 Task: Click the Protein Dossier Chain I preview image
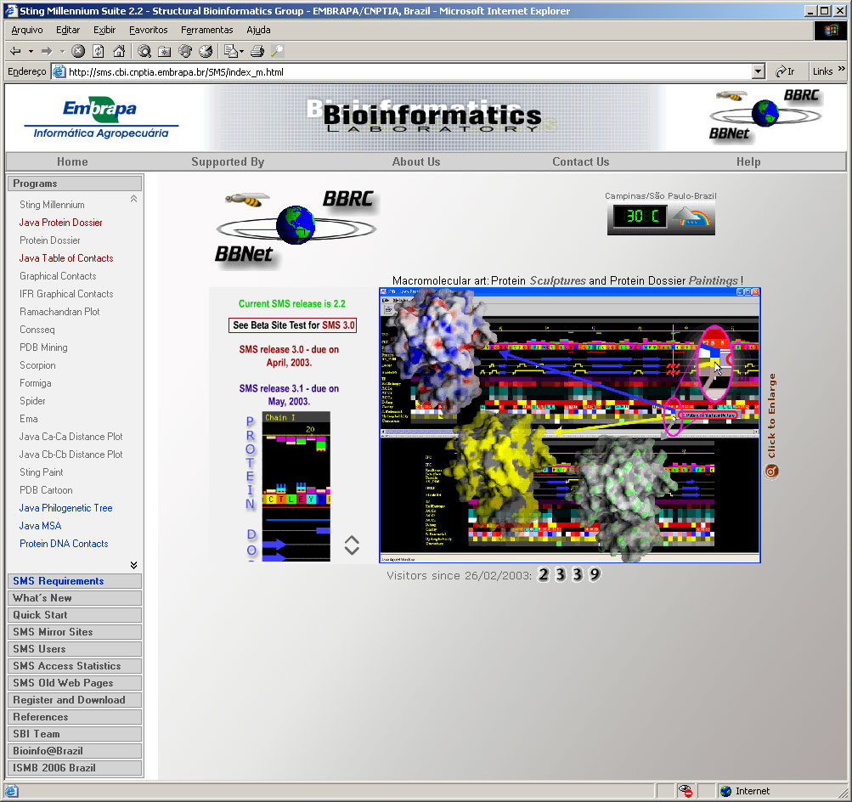(296, 486)
